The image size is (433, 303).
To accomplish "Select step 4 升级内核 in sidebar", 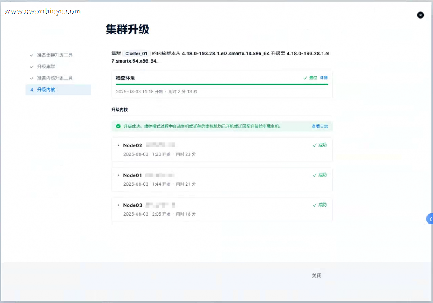I will [x=58, y=90].
